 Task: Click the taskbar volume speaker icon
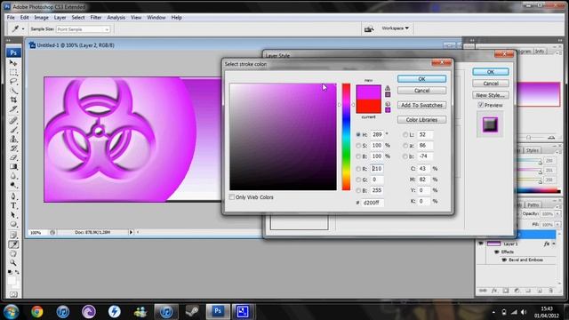coord(524,312)
